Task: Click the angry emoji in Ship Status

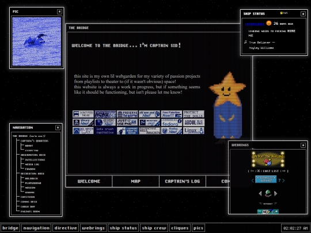Action: coord(269,24)
